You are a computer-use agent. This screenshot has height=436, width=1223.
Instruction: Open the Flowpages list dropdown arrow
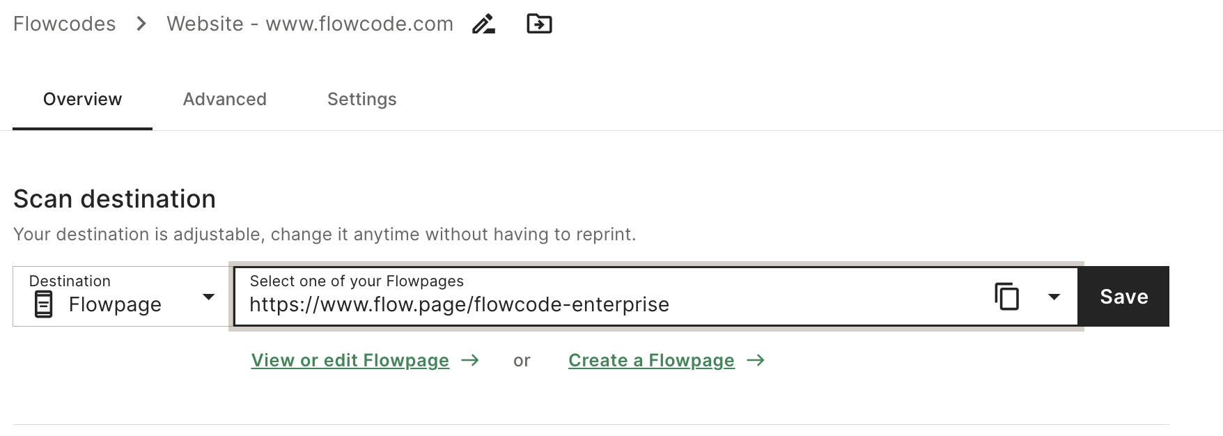pyautogui.click(x=1054, y=297)
